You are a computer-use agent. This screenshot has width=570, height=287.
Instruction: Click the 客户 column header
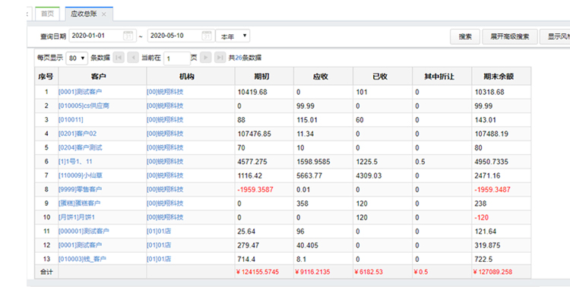[102, 76]
